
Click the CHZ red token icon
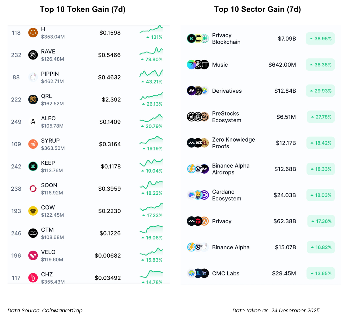[33, 278]
